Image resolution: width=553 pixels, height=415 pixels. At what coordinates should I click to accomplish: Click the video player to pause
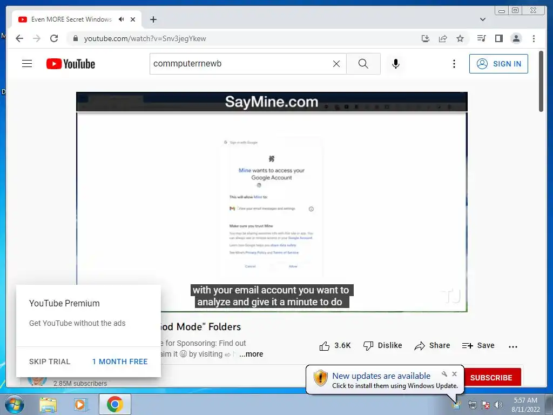(272, 202)
